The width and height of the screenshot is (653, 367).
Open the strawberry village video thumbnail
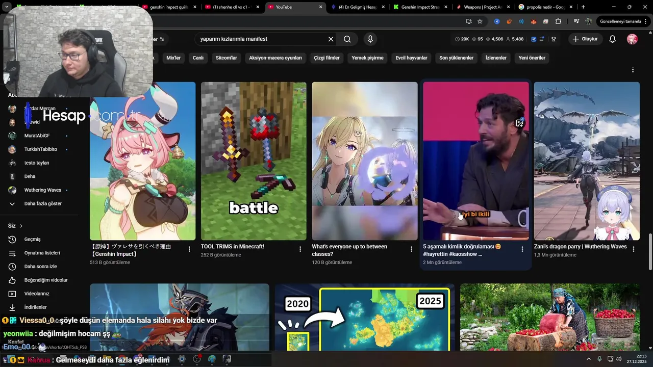pos(550,317)
